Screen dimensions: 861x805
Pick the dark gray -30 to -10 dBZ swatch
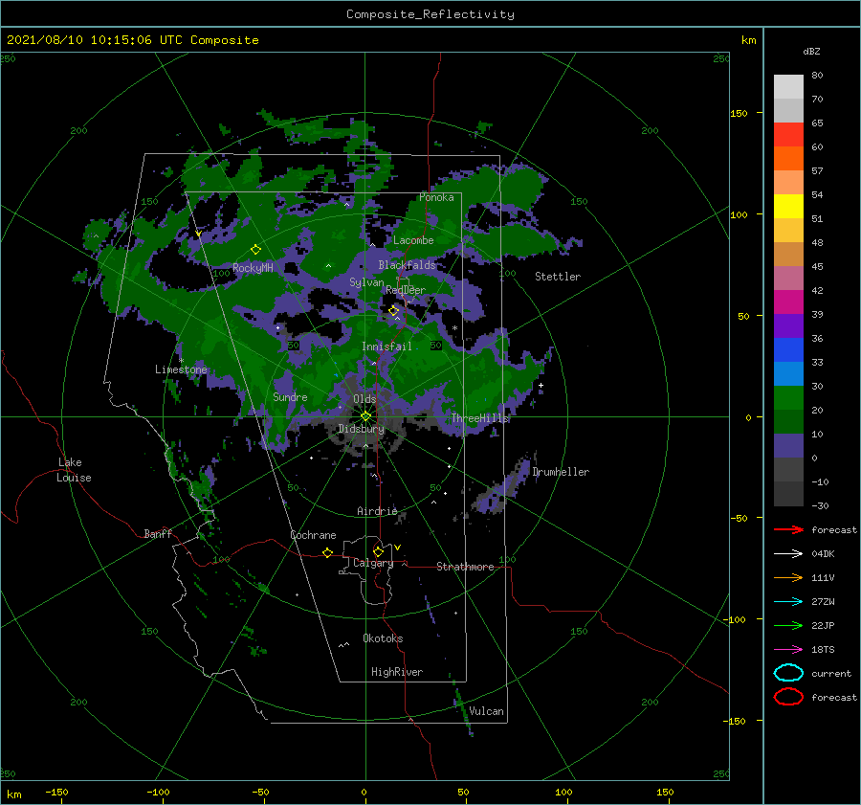788,494
